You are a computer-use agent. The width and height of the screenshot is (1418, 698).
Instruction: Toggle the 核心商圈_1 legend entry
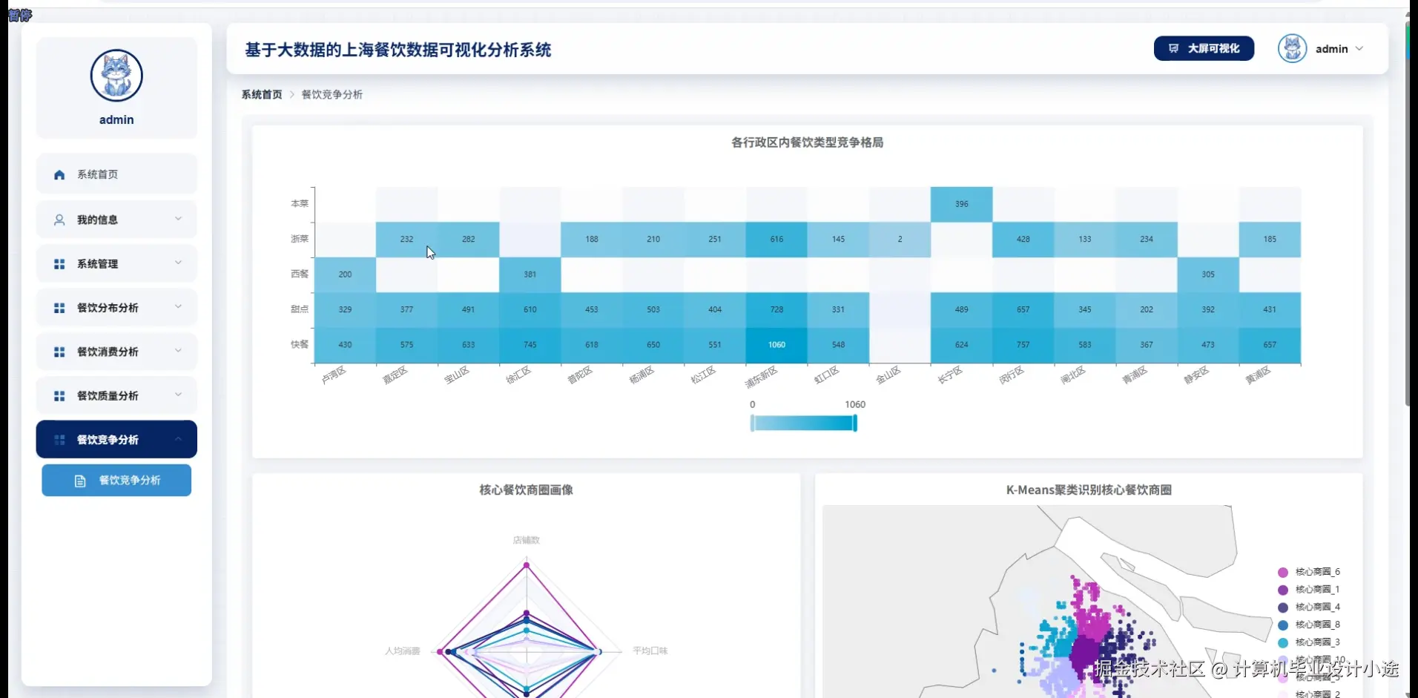click(x=1309, y=590)
